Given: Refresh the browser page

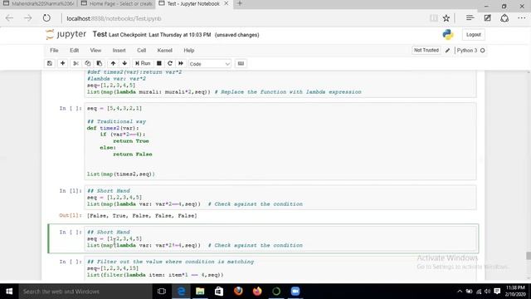Looking at the screenshot, I should point(46,18).
